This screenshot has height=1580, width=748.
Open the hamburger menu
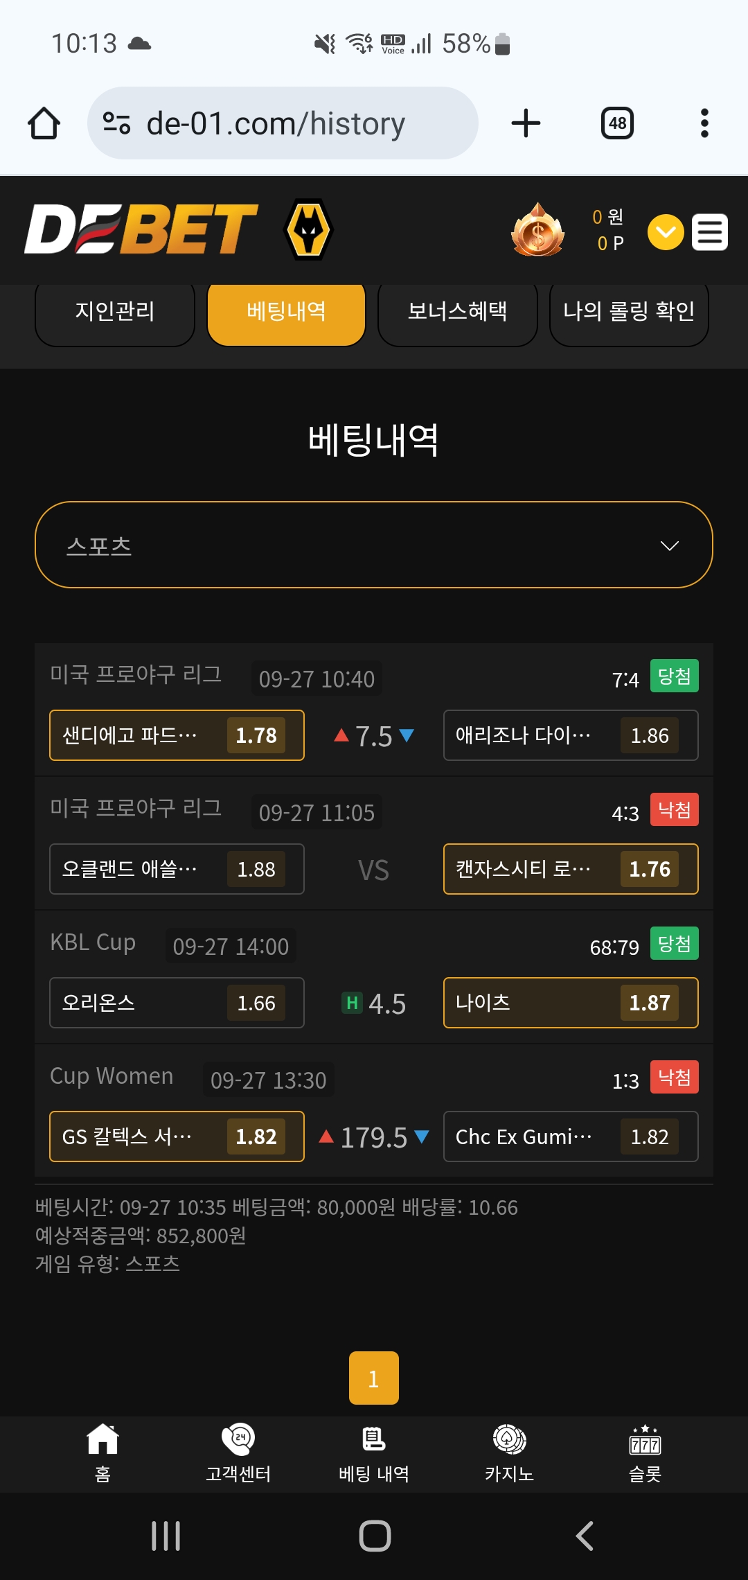coord(710,231)
